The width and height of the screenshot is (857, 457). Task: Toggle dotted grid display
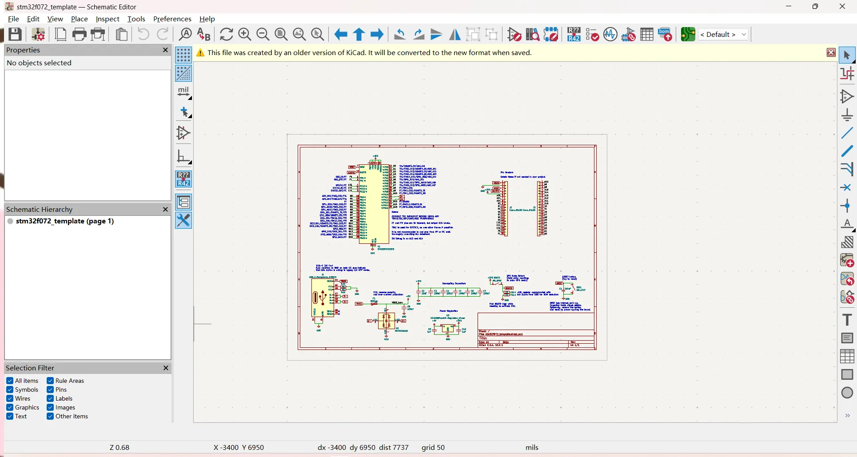tap(183, 55)
